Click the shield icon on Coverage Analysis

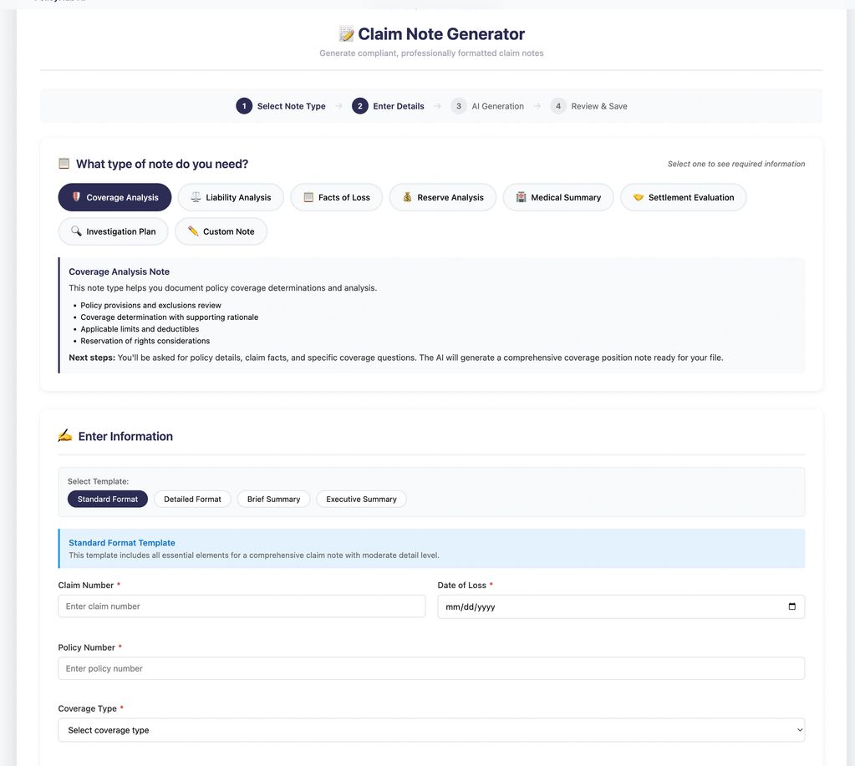(x=76, y=197)
